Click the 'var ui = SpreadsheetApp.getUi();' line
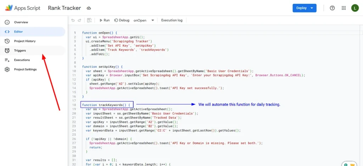The image size is (363, 166). pyautogui.click(x=115, y=37)
